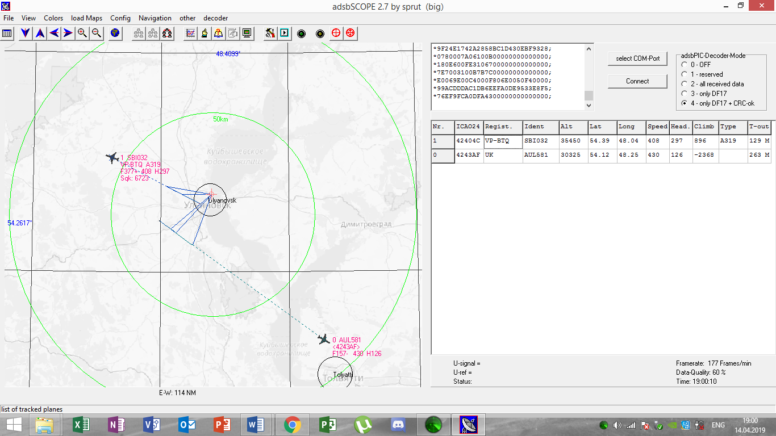
Task: Move map down with red down arrow
Action: pyautogui.click(x=25, y=33)
